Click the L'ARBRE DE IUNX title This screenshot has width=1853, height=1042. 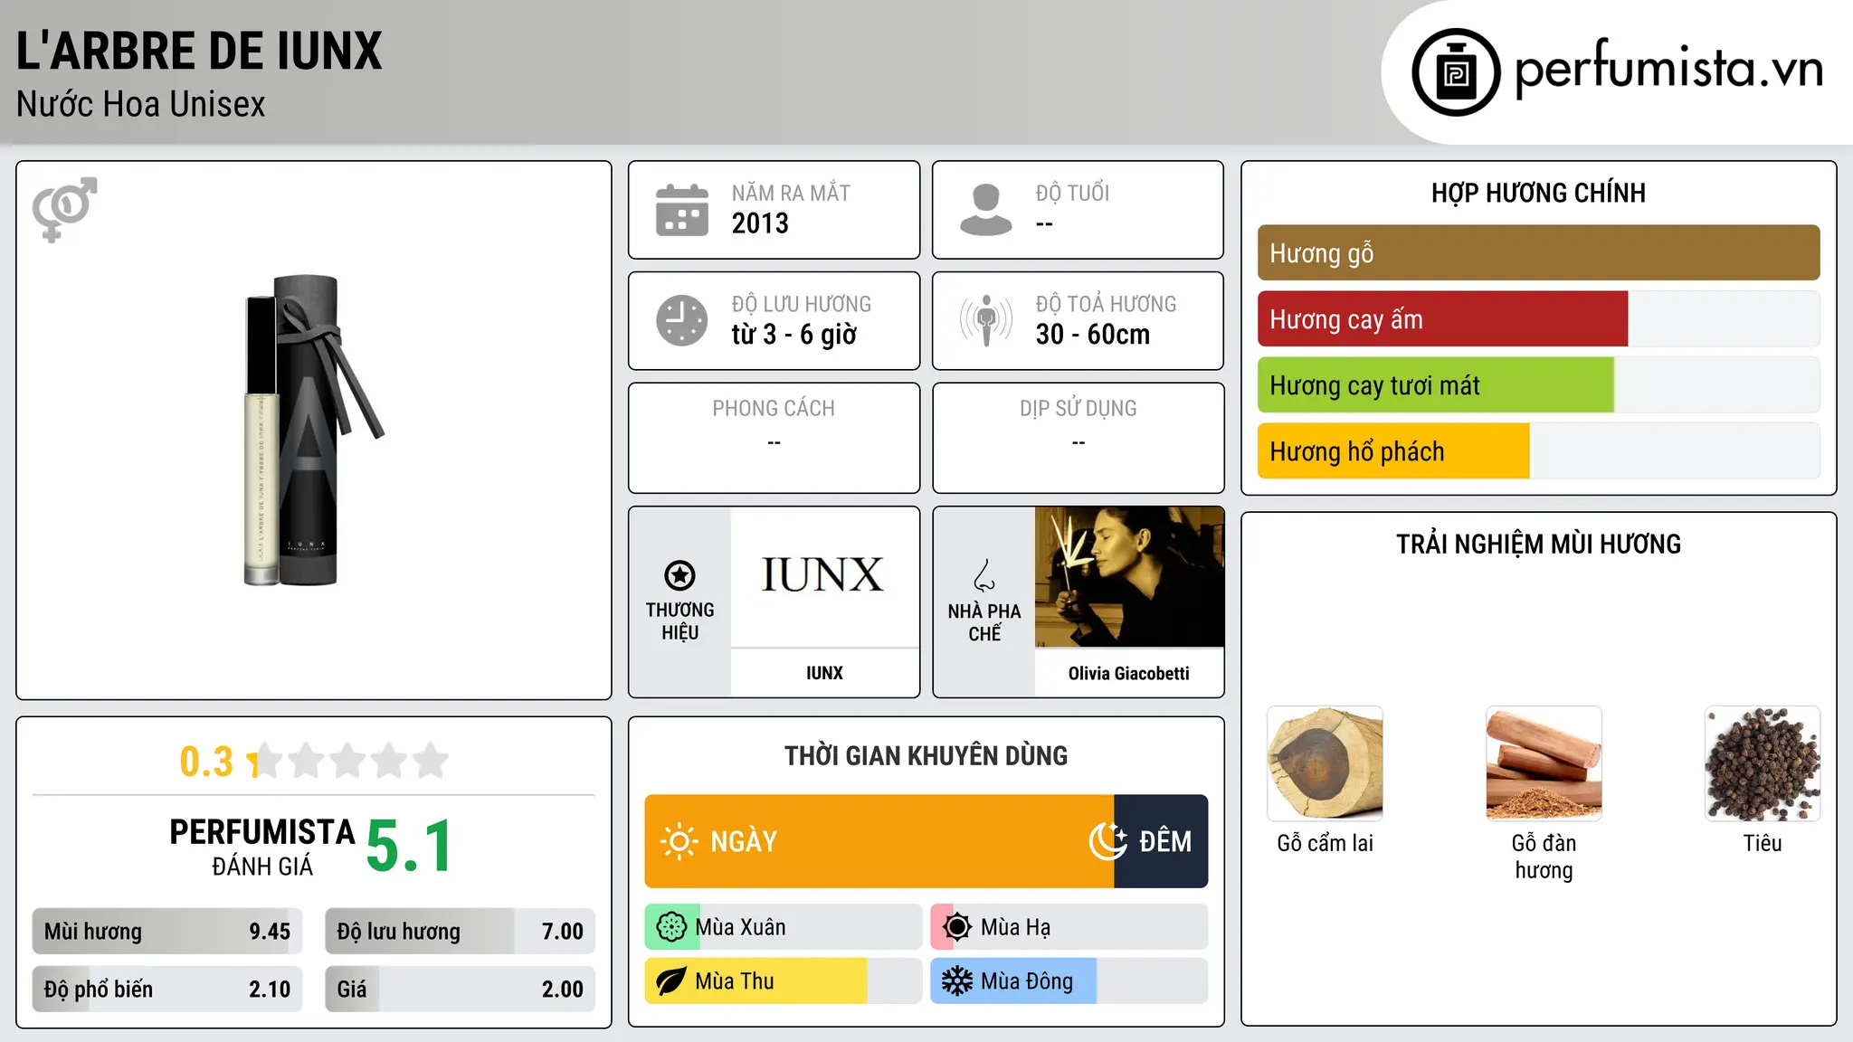pyautogui.click(x=199, y=52)
